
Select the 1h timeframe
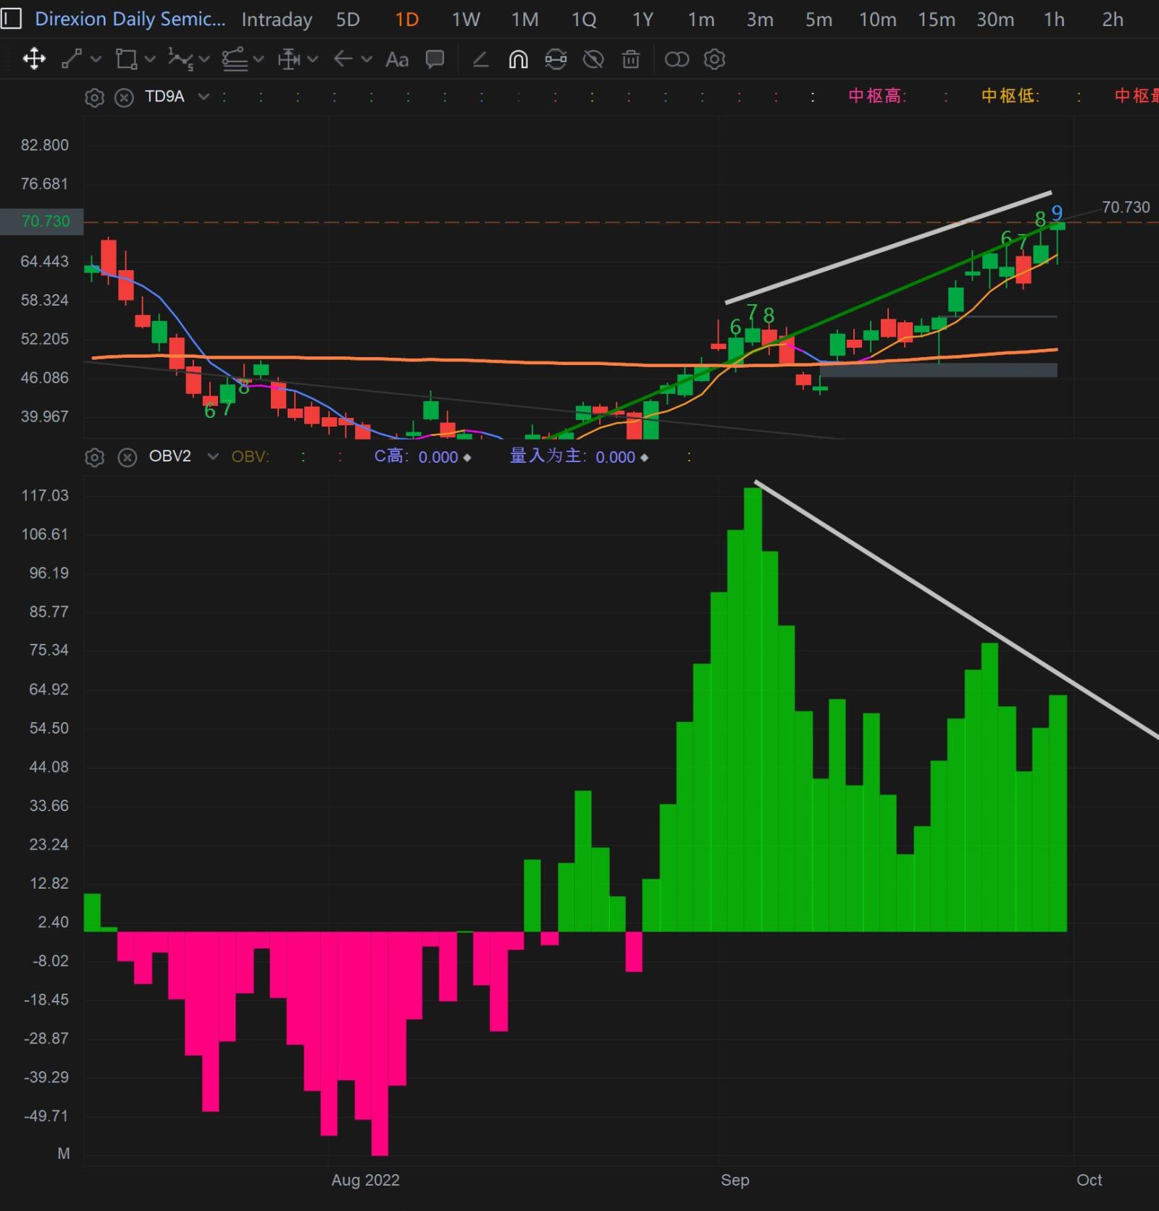point(1054,20)
